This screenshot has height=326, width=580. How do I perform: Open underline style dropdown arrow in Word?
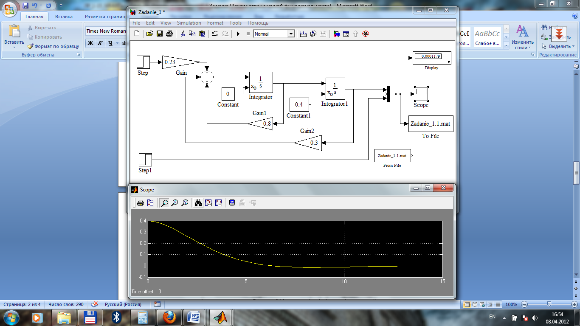click(x=117, y=43)
